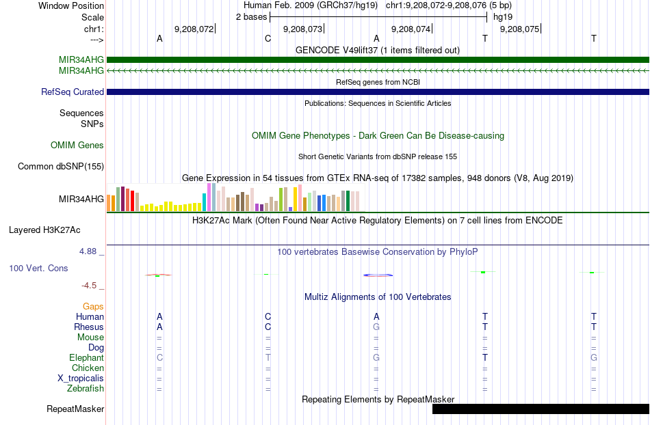
Task: Click the solid green GENCODE MIR34AHG gene bar
Action: click(378, 60)
